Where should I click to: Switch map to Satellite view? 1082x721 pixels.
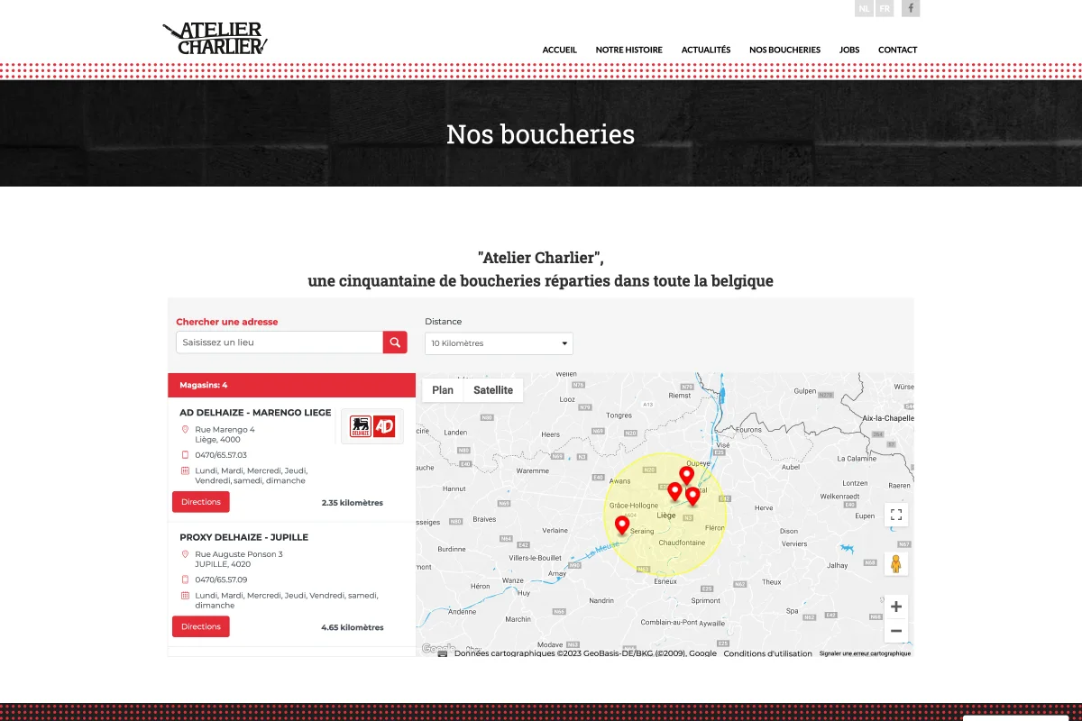[492, 390]
